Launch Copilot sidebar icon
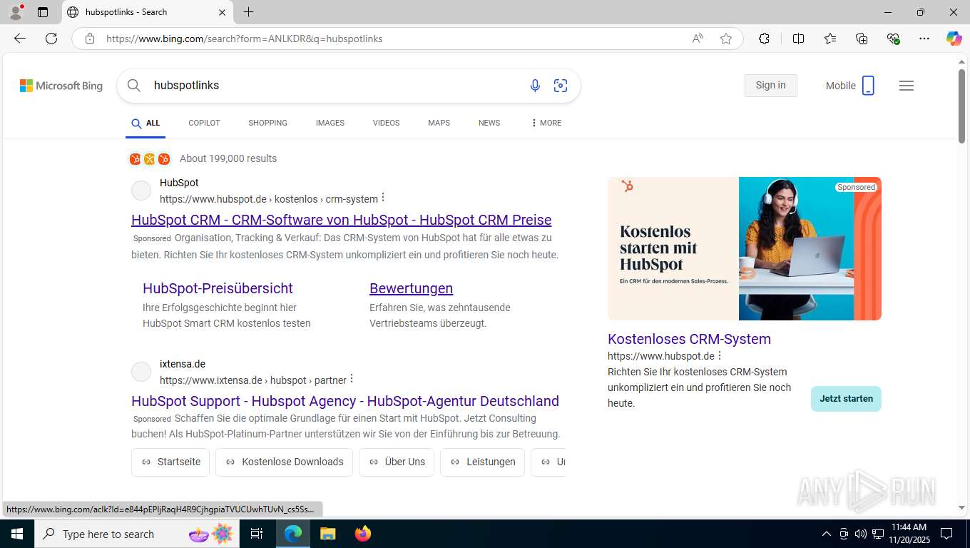The width and height of the screenshot is (970, 548). click(x=954, y=39)
